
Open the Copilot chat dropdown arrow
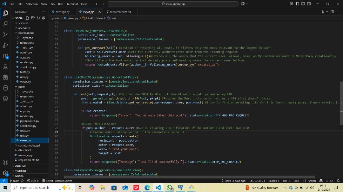click(247, 4)
